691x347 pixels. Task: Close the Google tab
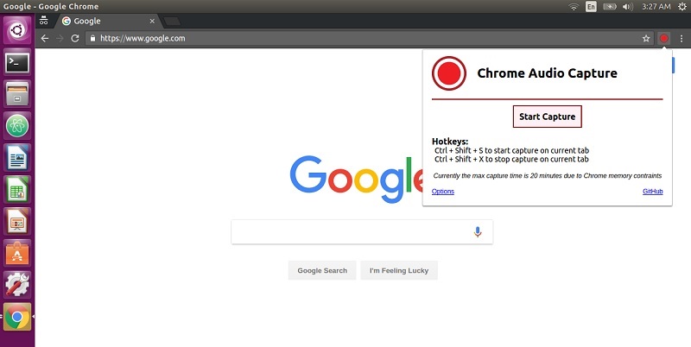pyautogui.click(x=152, y=21)
